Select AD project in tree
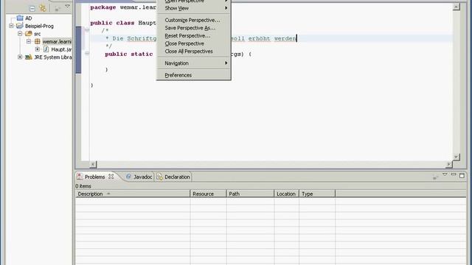This screenshot has width=472, height=265. [x=29, y=18]
